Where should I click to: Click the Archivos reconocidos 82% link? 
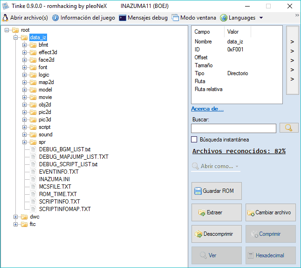coord(239,151)
